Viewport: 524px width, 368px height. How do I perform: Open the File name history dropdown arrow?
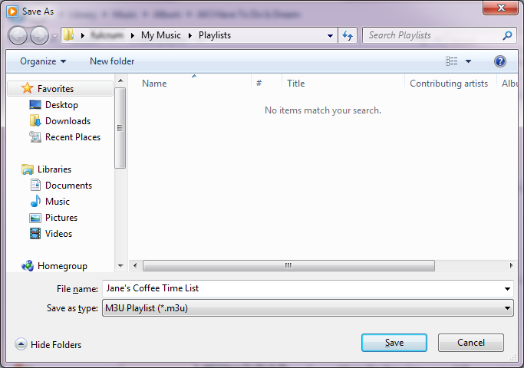click(x=507, y=289)
